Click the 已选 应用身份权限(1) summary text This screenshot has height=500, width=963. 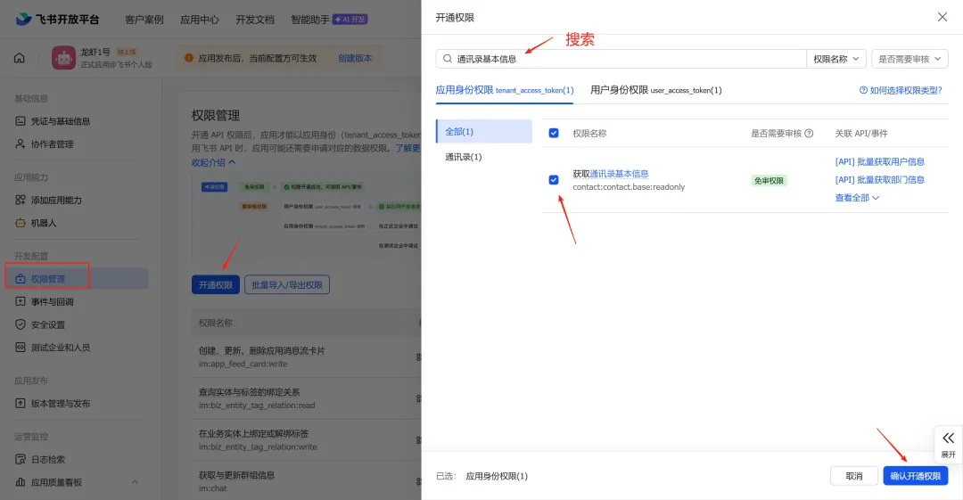tap(481, 476)
